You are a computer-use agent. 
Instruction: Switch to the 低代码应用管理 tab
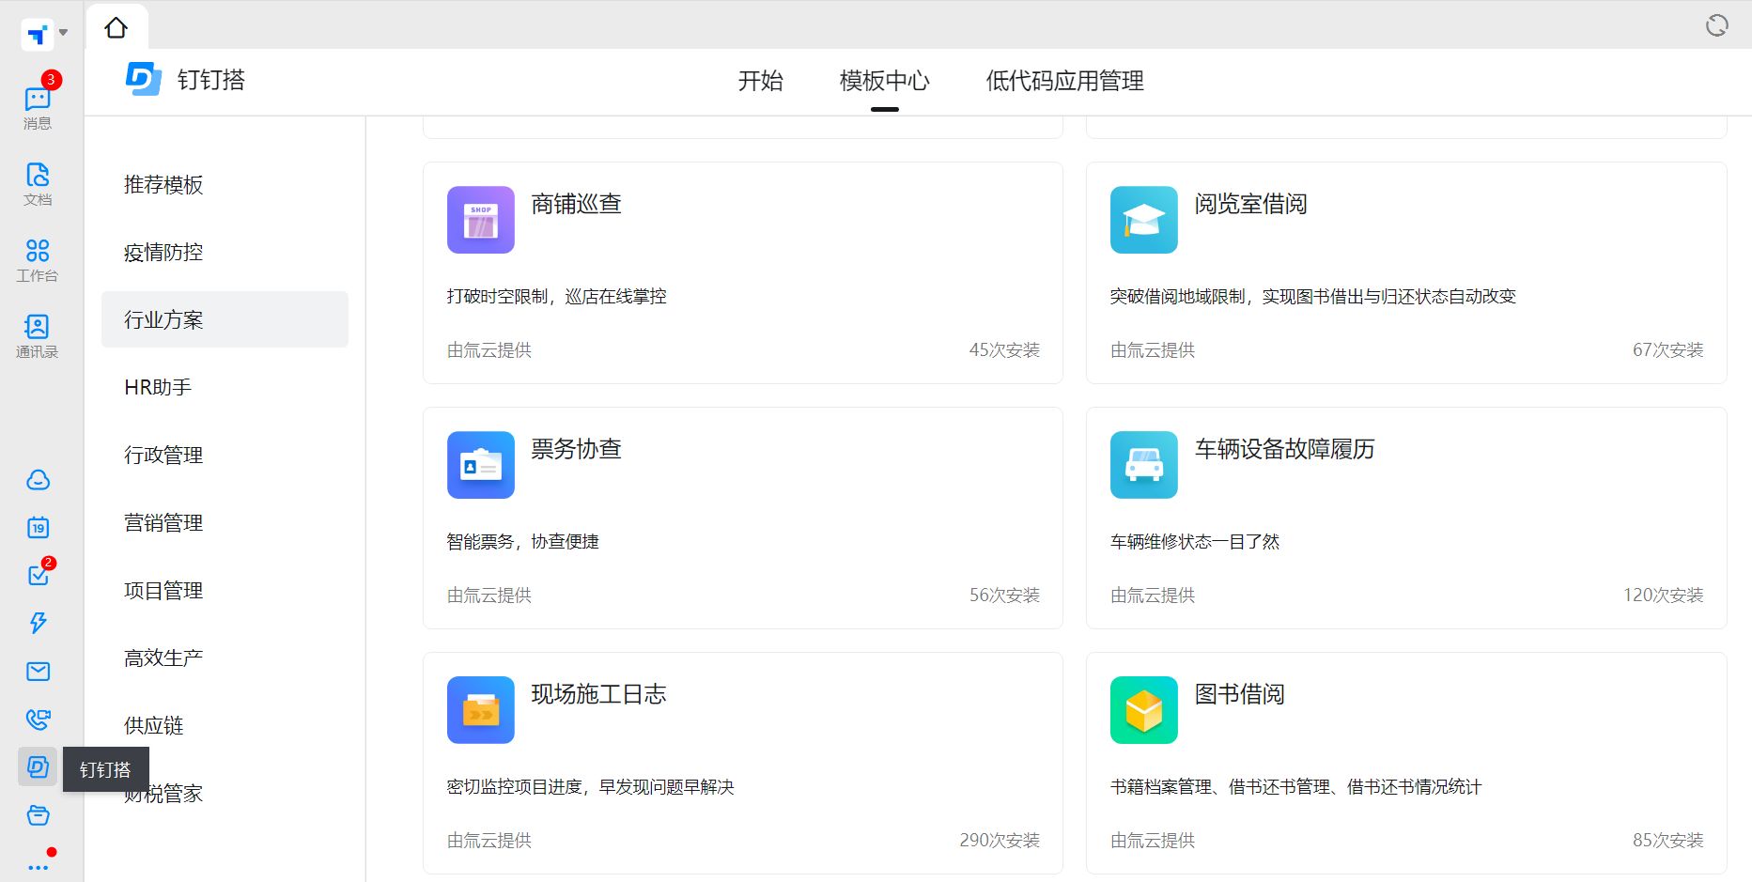1065,81
